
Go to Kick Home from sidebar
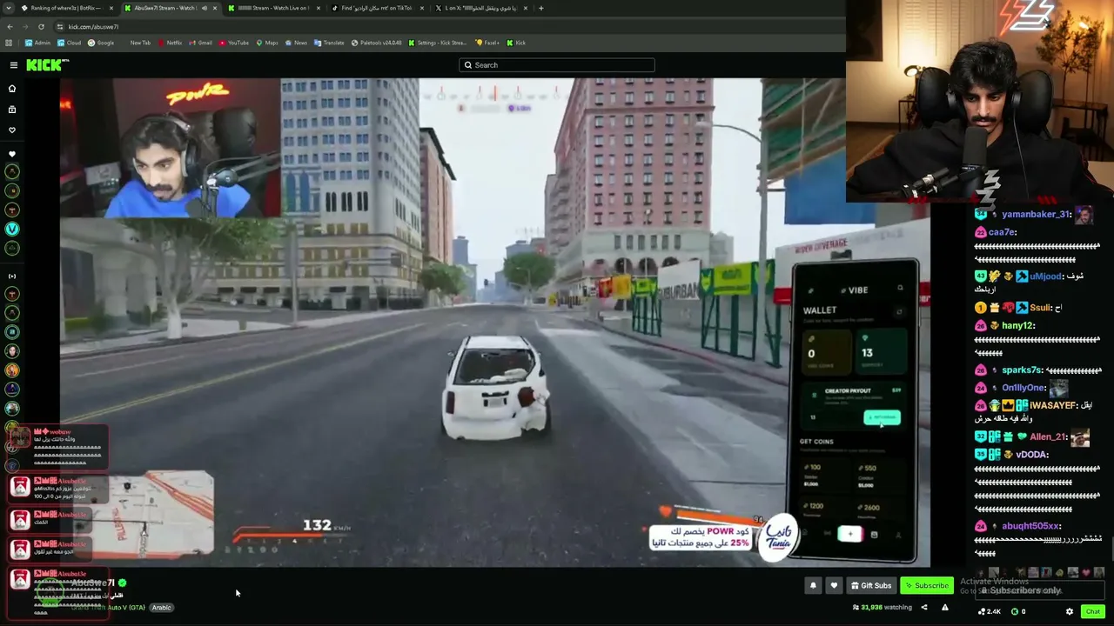click(x=12, y=89)
